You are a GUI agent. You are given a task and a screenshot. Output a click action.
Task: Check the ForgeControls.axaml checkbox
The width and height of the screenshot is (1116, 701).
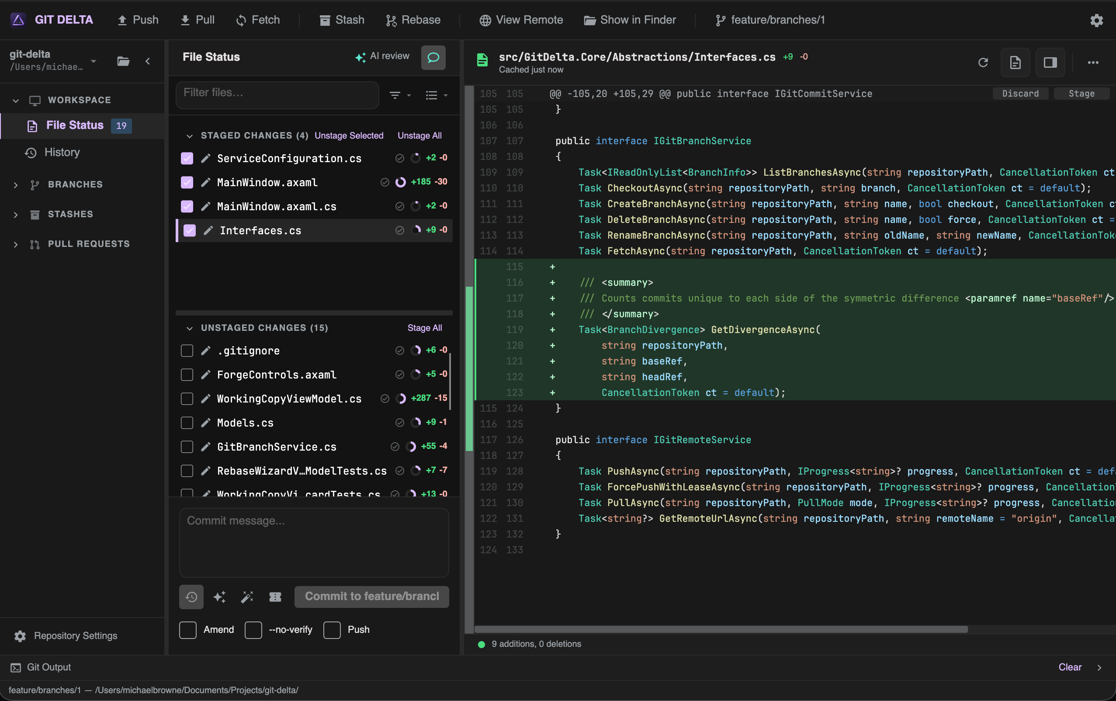[x=187, y=375]
